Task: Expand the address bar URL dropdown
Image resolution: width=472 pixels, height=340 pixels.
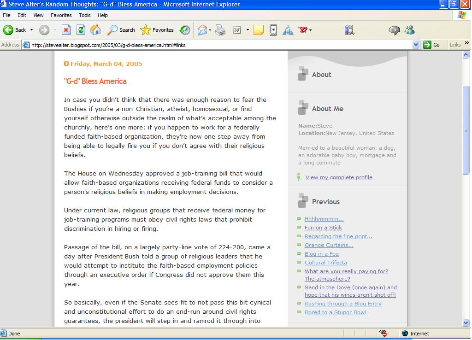Action: [416, 45]
